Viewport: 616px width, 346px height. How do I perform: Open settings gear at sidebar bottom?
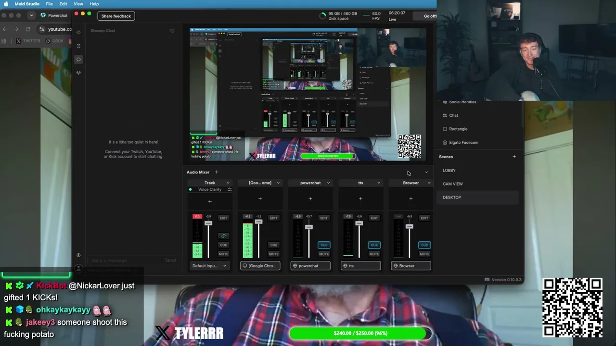tap(78, 255)
